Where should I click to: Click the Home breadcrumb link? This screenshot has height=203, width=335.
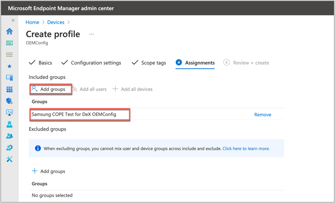(32, 22)
